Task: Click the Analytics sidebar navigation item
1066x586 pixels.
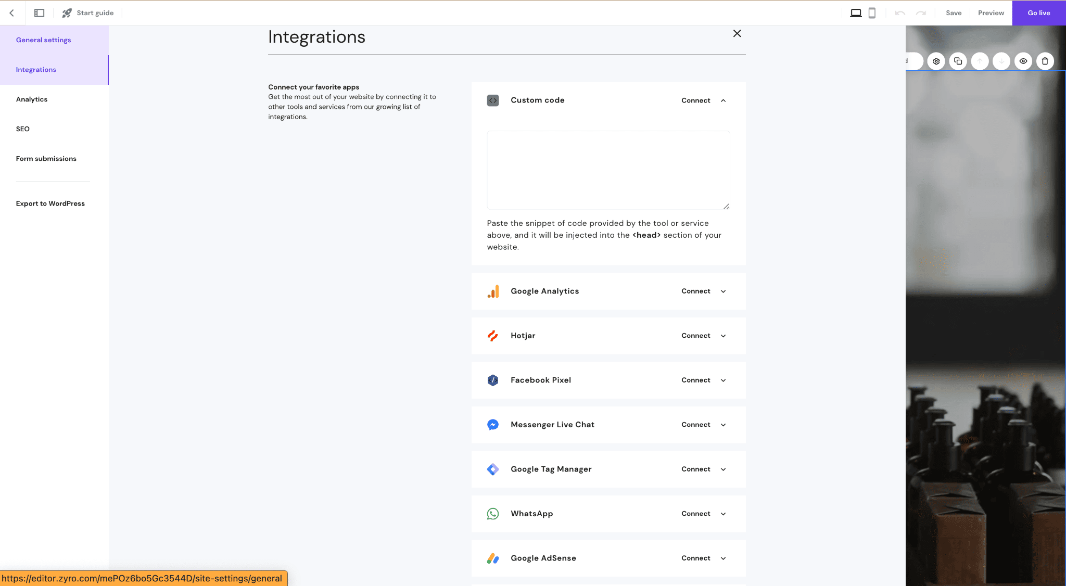Action: 31,99
